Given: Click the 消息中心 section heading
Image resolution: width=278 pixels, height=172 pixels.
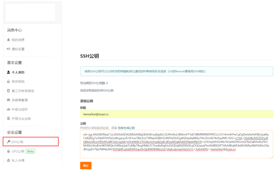Looking at the screenshot, I should (x=14, y=30).
